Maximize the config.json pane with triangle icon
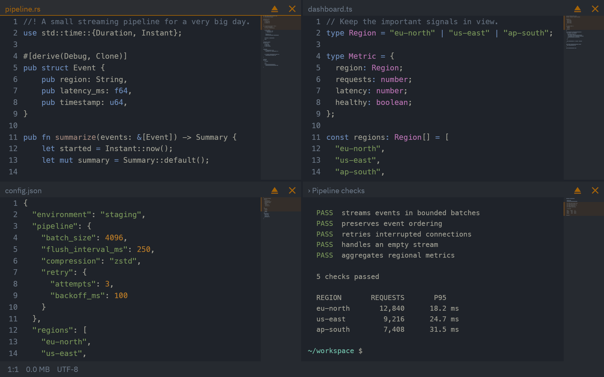 click(275, 190)
